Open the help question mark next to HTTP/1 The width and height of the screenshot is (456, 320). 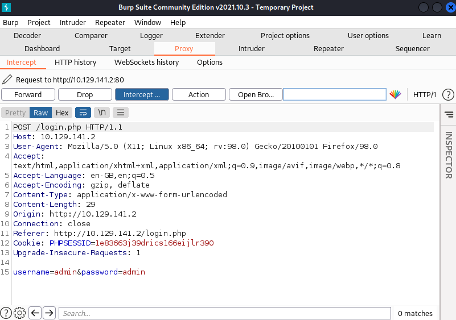pyautogui.click(x=448, y=95)
